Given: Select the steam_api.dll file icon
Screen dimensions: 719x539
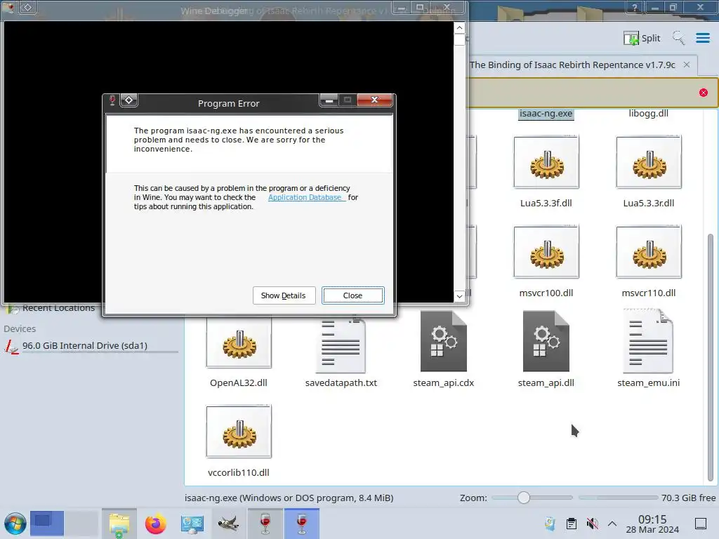Looking at the screenshot, I should coord(546,342).
